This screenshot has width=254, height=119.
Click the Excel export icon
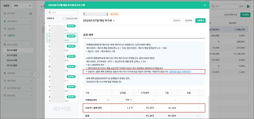248,6
